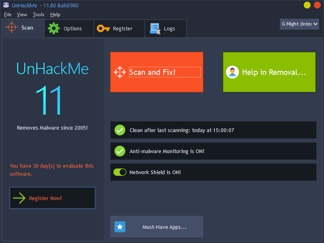Click the blue star Must-Have Apps icon
Image resolution: width=324 pixels, height=243 pixels.
click(x=120, y=227)
